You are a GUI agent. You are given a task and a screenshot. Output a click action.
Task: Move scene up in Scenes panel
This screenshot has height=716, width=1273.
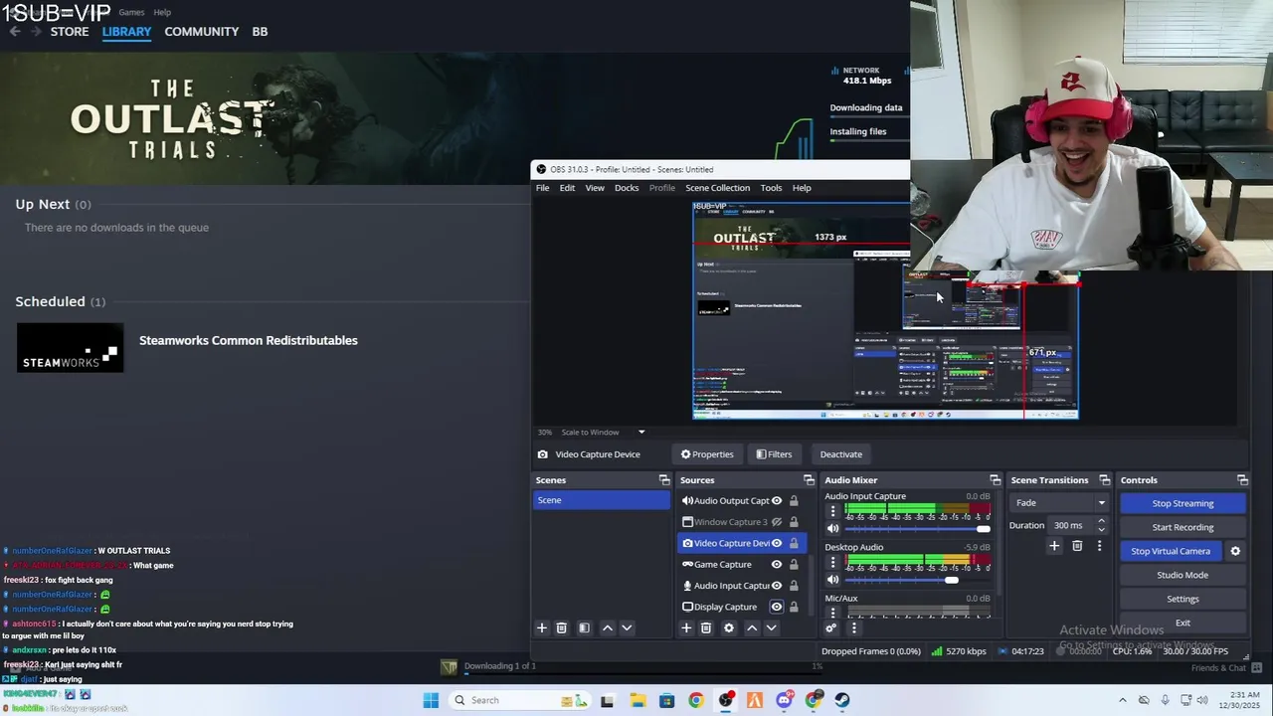coord(608,627)
